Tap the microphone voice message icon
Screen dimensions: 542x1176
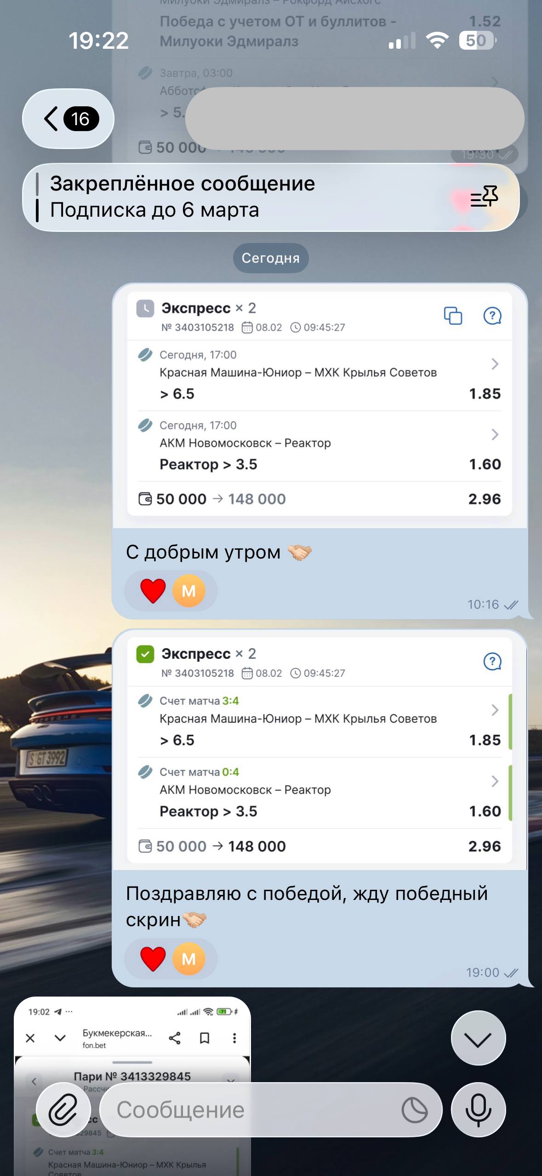pyautogui.click(x=478, y=1110)
